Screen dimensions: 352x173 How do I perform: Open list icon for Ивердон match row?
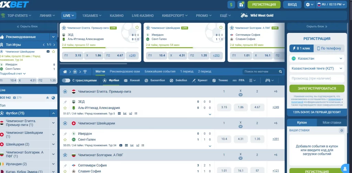(x=143, y=145)
